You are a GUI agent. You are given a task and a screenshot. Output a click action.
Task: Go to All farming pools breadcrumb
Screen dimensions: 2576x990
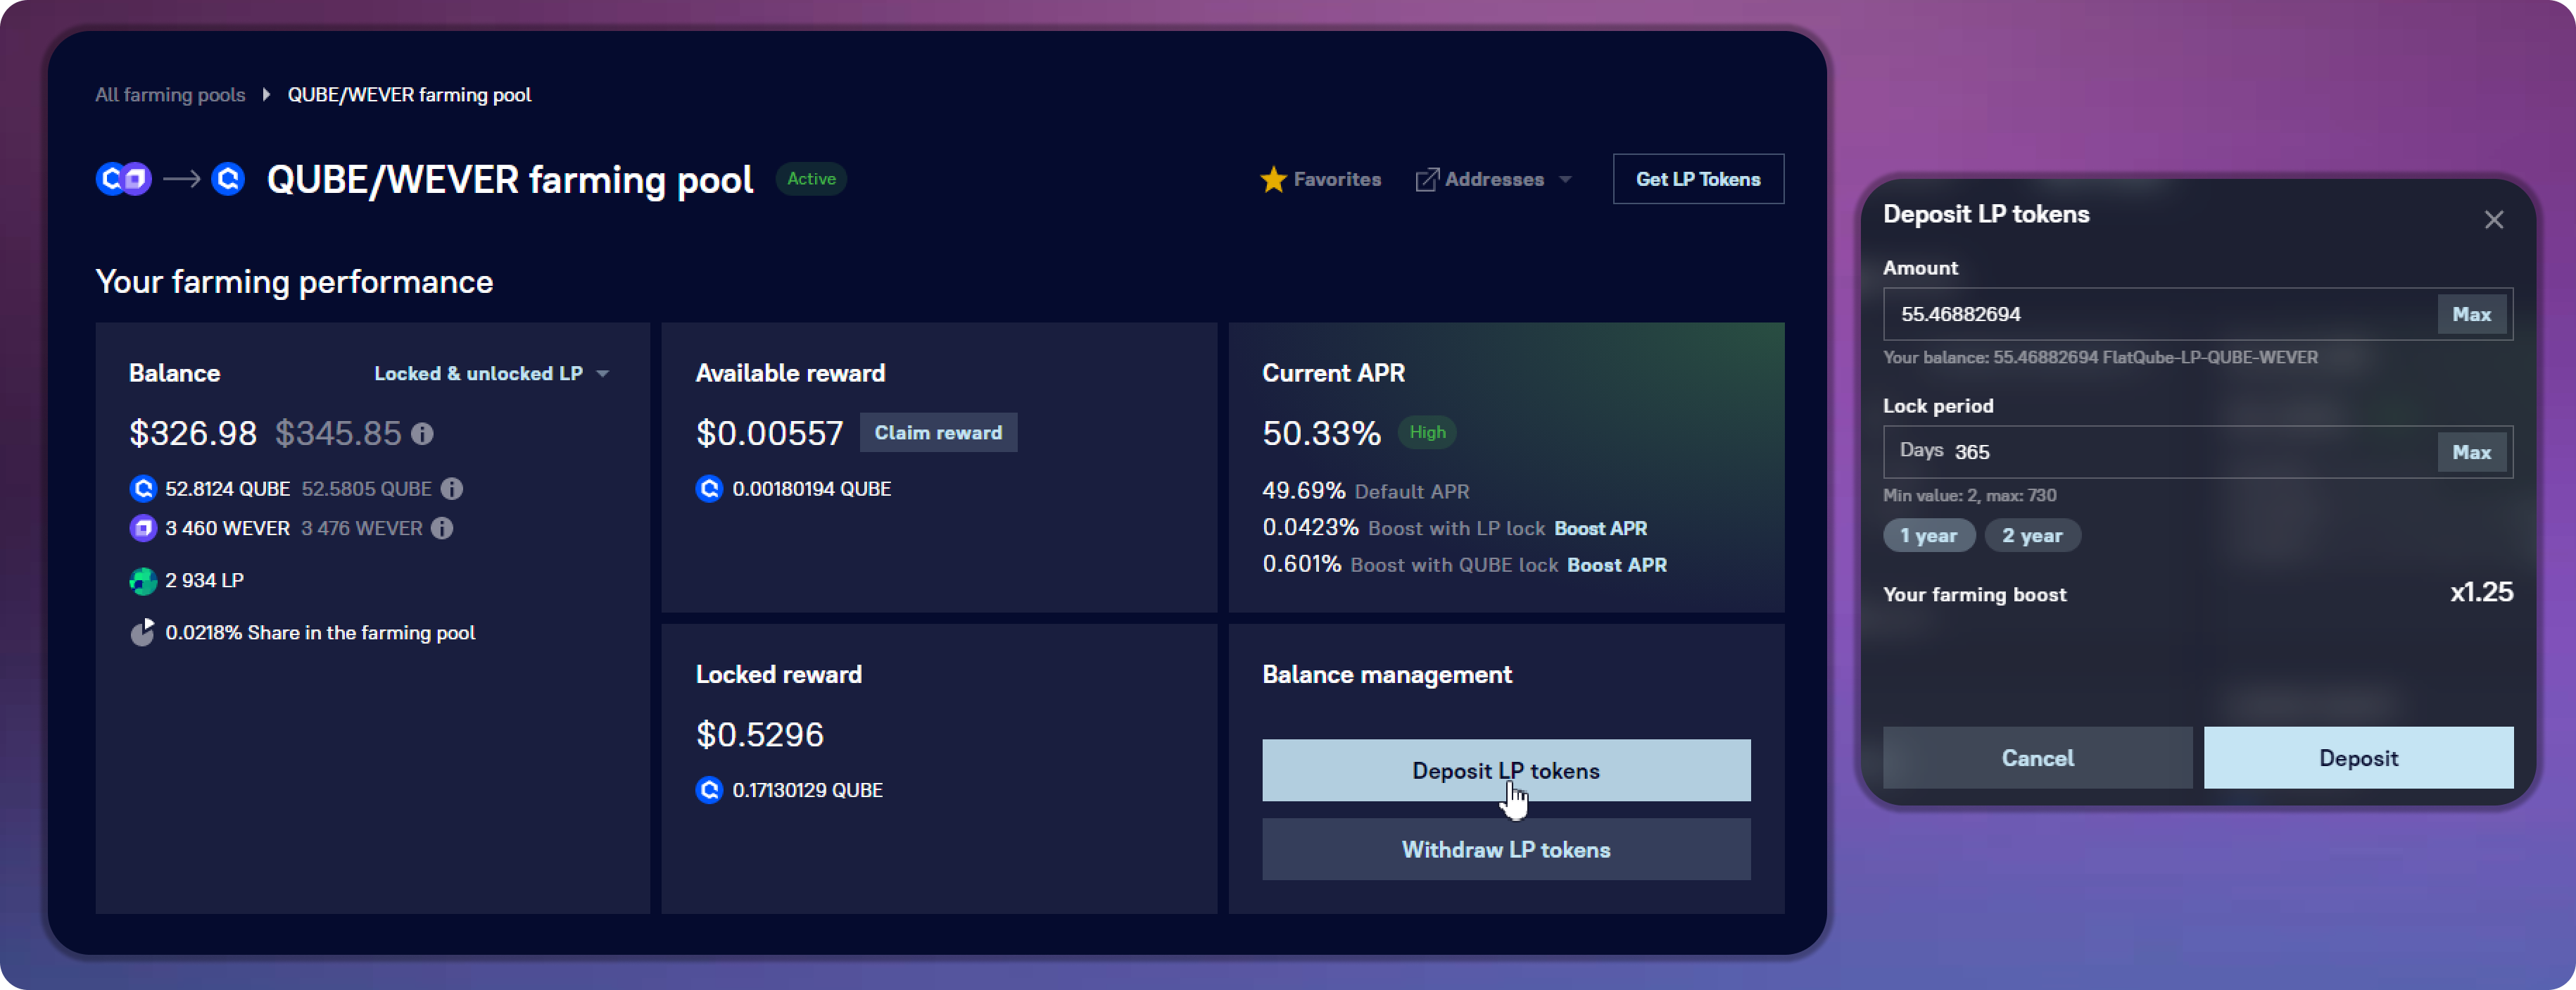(x=170, y=95)
